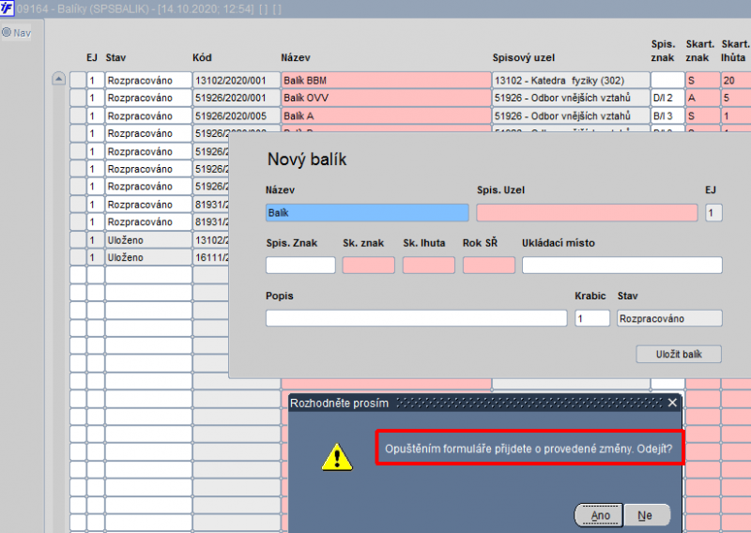Click the iF application icon in title bar

[8, 8]
